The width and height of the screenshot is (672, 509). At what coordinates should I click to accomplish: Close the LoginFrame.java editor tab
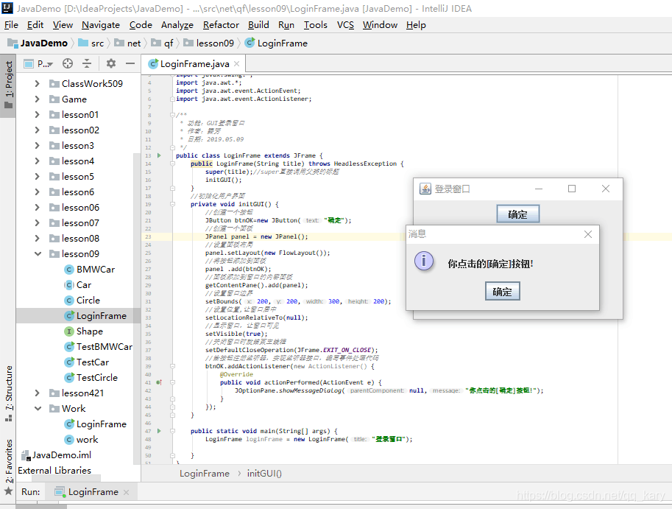[236, 64]
